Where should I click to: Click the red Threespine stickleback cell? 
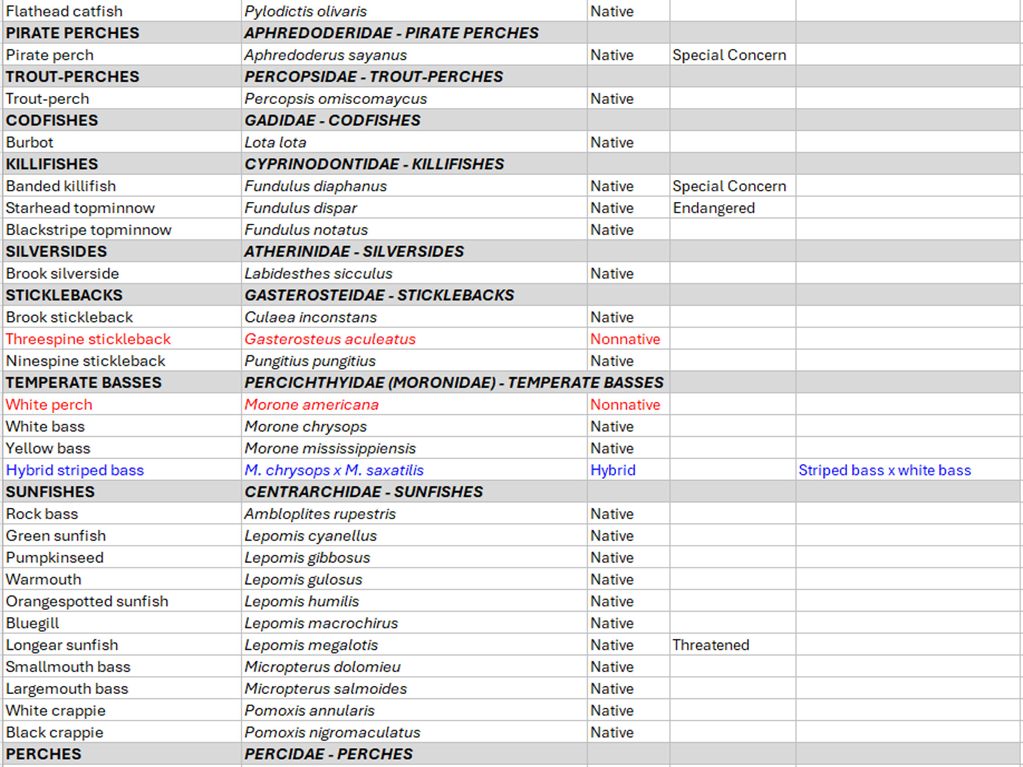coord(88,339)
